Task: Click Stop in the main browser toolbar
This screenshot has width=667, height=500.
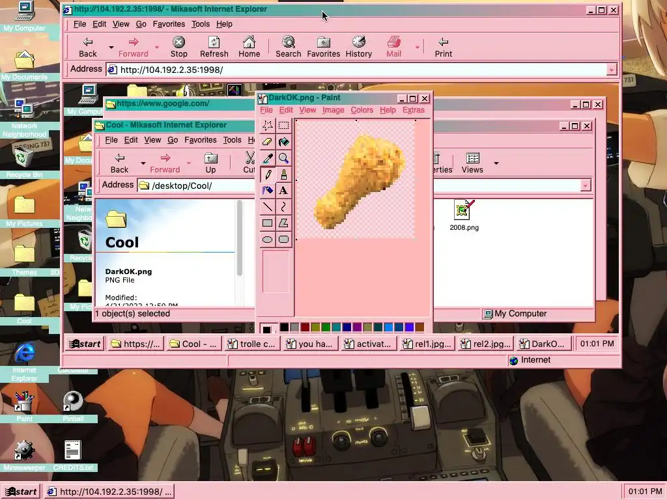Action: [178, 47]
